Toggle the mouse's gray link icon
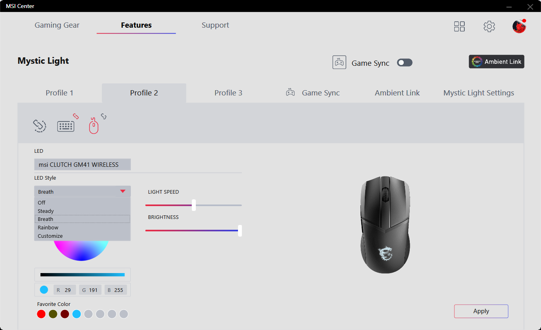This screenshot has width=541, height=330. [x=104, y=116]
